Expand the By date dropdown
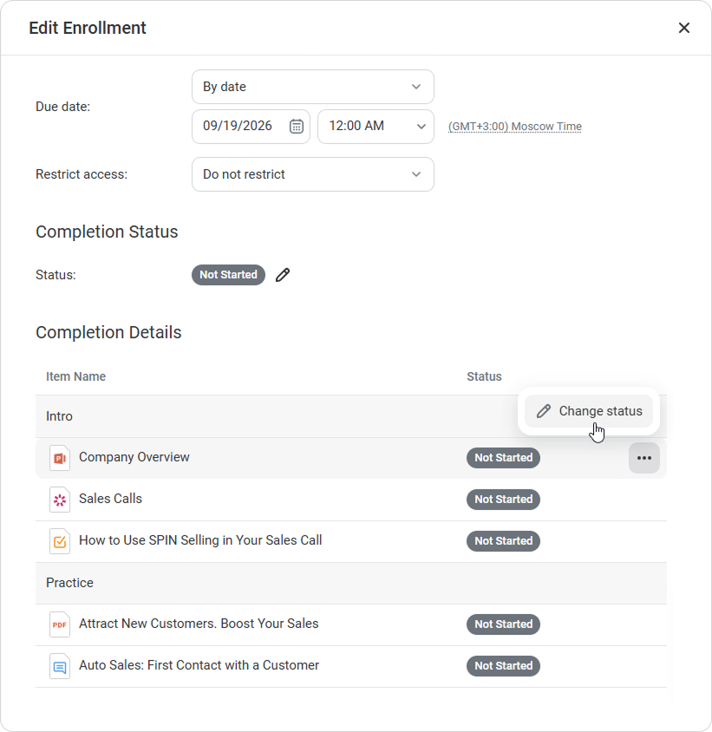 pyautogui.click(x=312, y=87)
